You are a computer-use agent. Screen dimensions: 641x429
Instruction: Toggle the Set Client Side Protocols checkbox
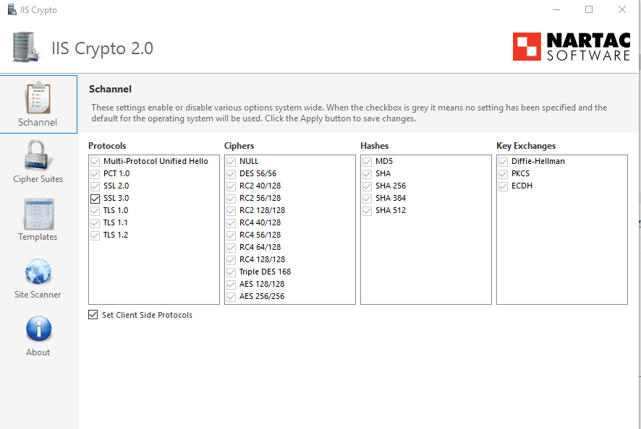click(x=93, y=315)
